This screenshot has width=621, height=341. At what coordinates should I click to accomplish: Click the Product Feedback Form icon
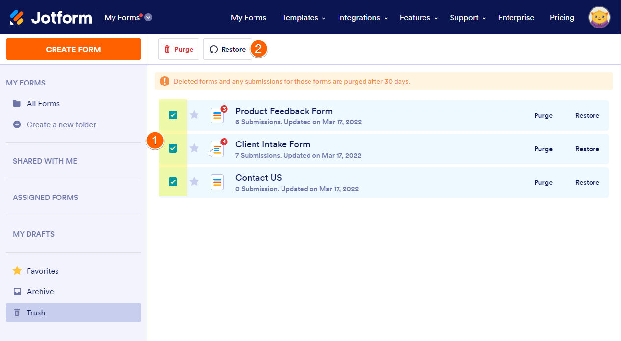[217, 115]
